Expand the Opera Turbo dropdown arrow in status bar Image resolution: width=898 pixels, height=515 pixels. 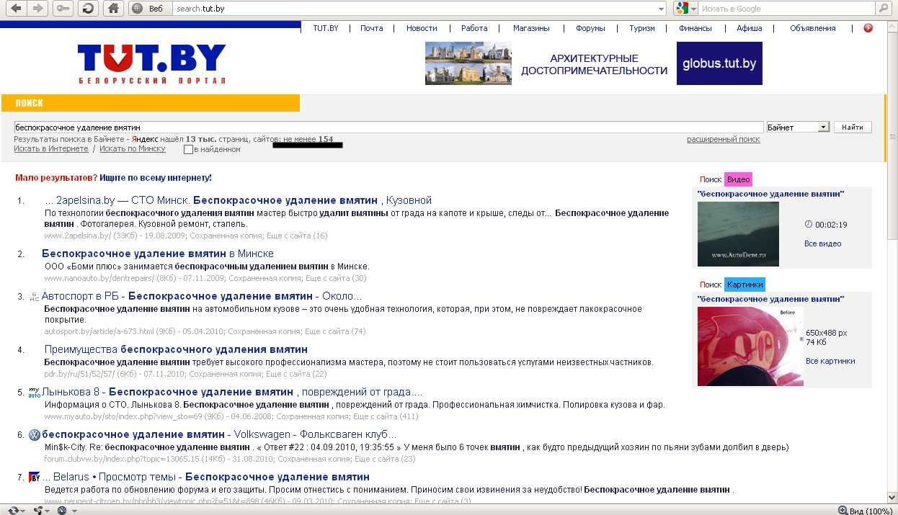tap(73, 510)
